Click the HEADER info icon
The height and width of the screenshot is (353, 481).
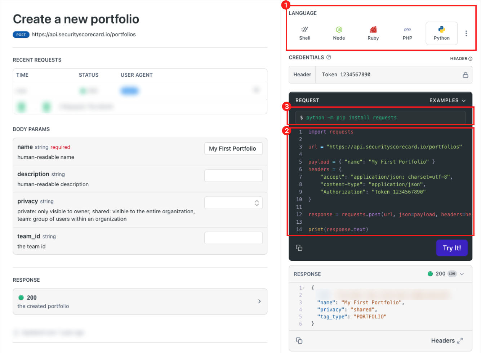pos(470,59)
